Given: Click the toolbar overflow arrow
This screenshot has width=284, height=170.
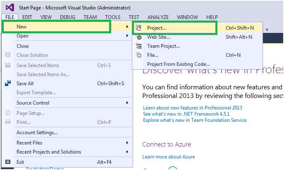Looking at the screenshot, I should click(x=267, y=30).
